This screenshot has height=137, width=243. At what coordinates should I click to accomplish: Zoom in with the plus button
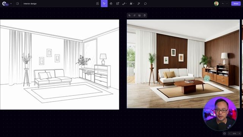coord(240,134)
